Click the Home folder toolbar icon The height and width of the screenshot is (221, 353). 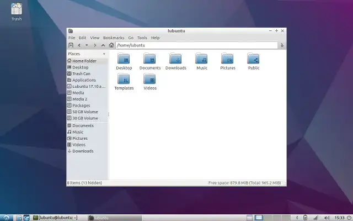111,45
